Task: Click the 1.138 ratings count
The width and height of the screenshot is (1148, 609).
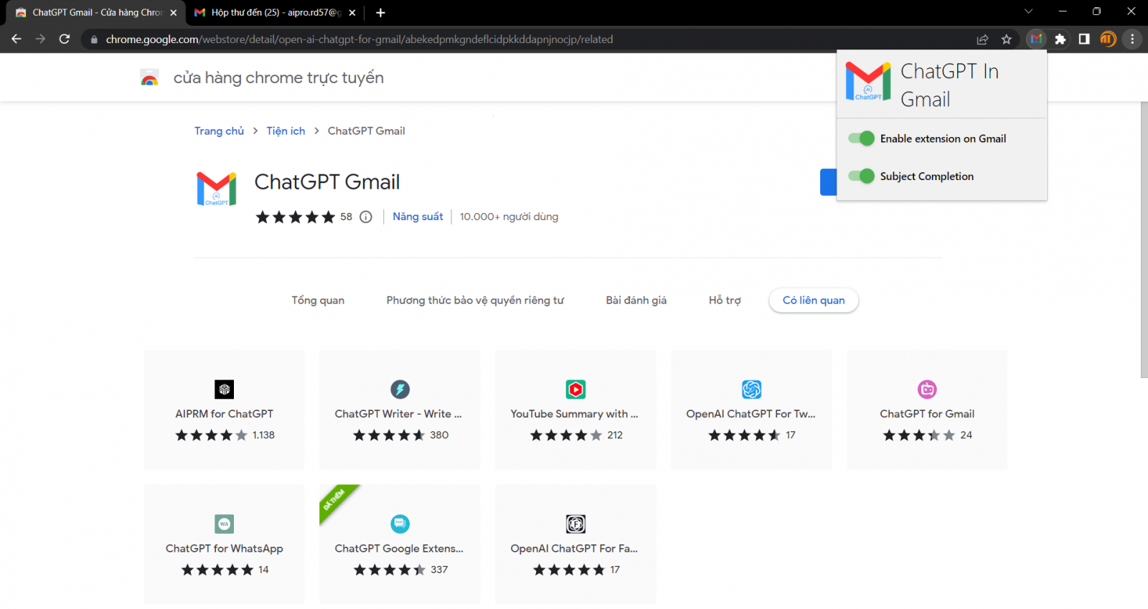Action: (x=263, y=435)
